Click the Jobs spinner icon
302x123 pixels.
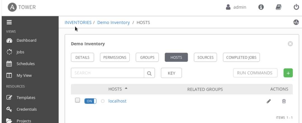click(x=9, y=52)
